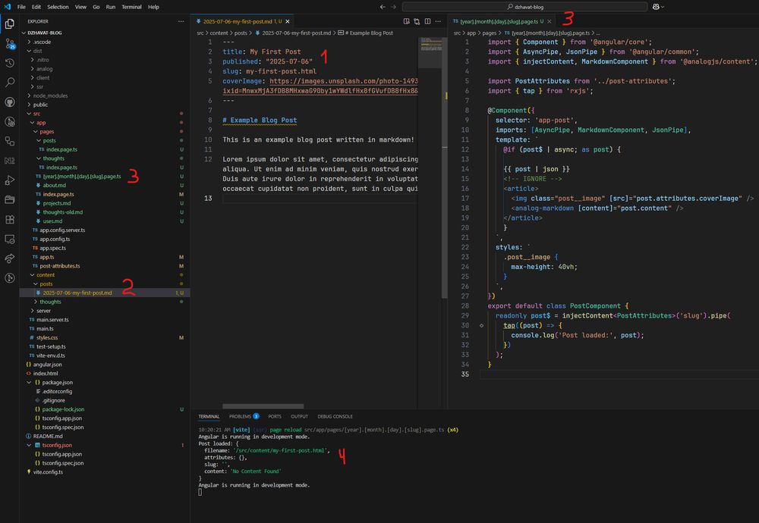Click the left editor vertical scrollbar

pyautogui.click(x=444, y=168)
